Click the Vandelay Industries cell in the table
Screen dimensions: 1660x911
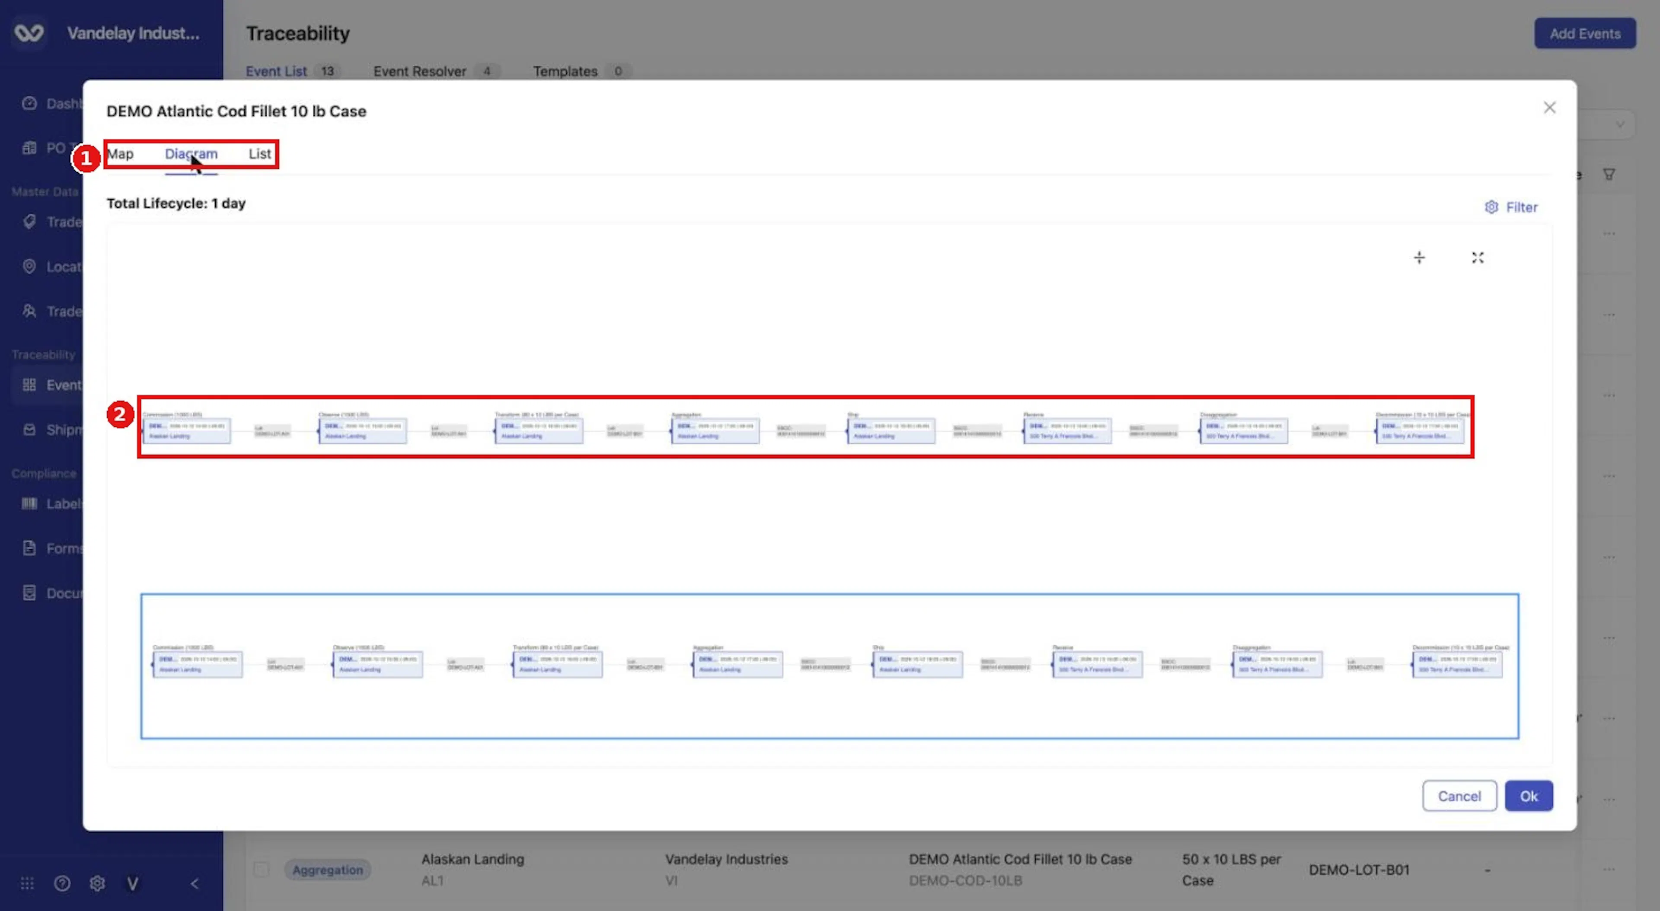(726, 859)
